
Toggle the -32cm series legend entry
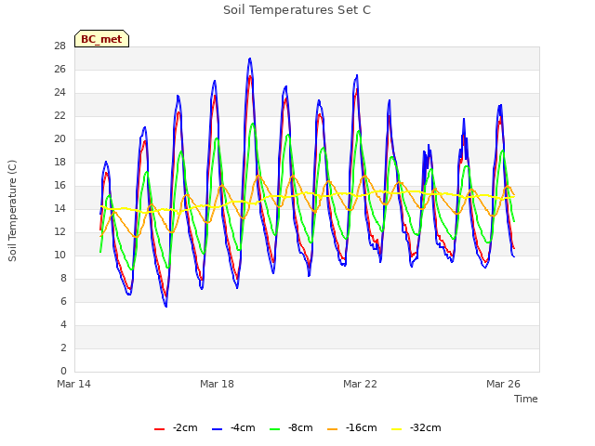[x=416, y=427]
